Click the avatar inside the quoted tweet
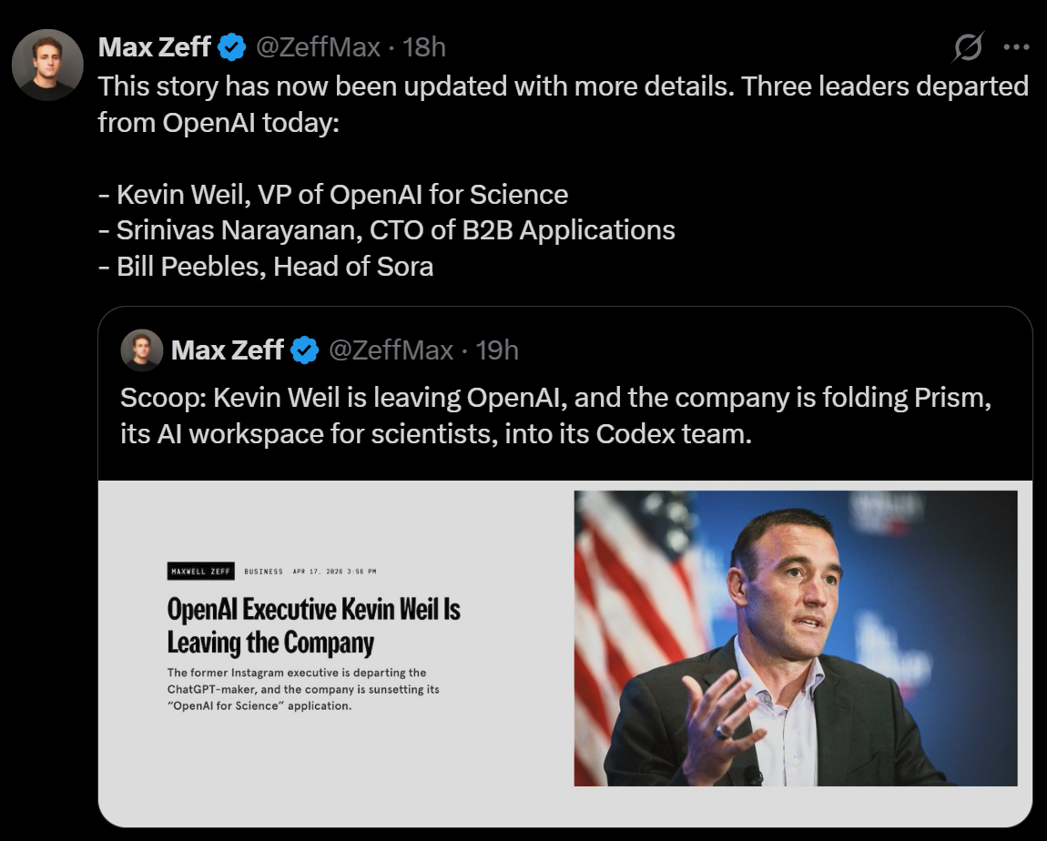The image size is (1047, 841). coord(142,350)
